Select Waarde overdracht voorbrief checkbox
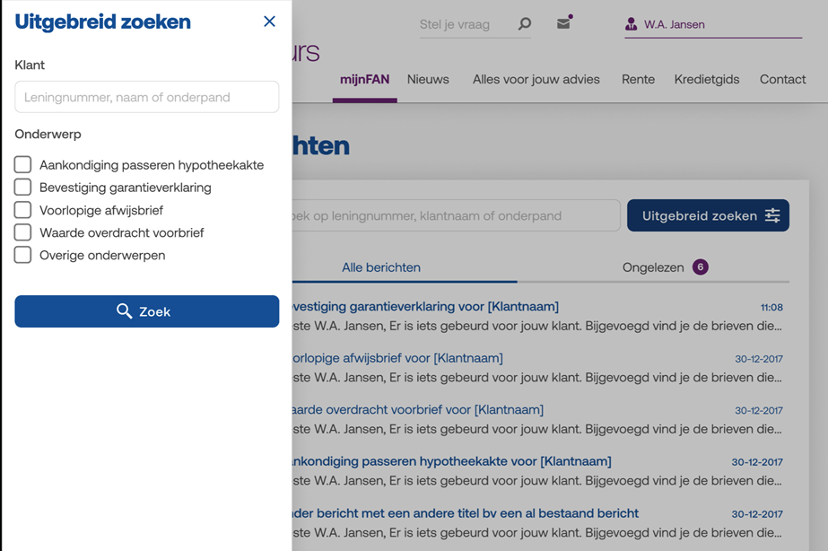The width and height of the screenshot is (828, 551). pyautogui.click(x=23, y=232)
